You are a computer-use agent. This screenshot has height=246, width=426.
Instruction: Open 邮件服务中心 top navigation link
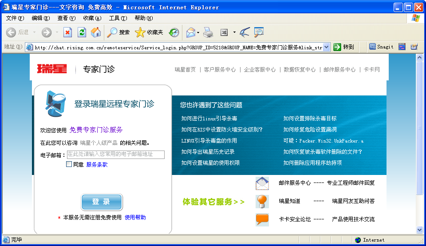click(x=339, y=70)
